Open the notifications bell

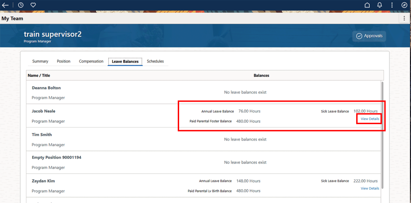tap(379, 5)
